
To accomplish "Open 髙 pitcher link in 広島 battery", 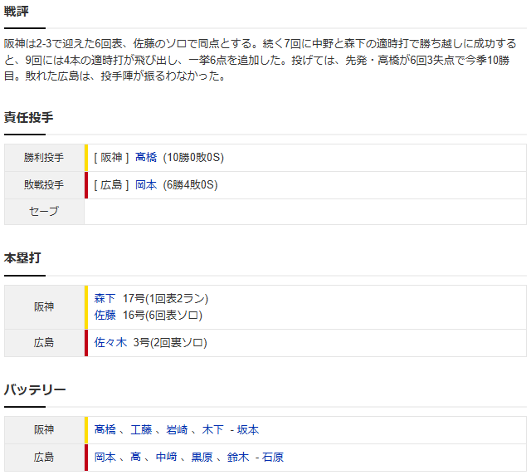I will coord(135,457).
